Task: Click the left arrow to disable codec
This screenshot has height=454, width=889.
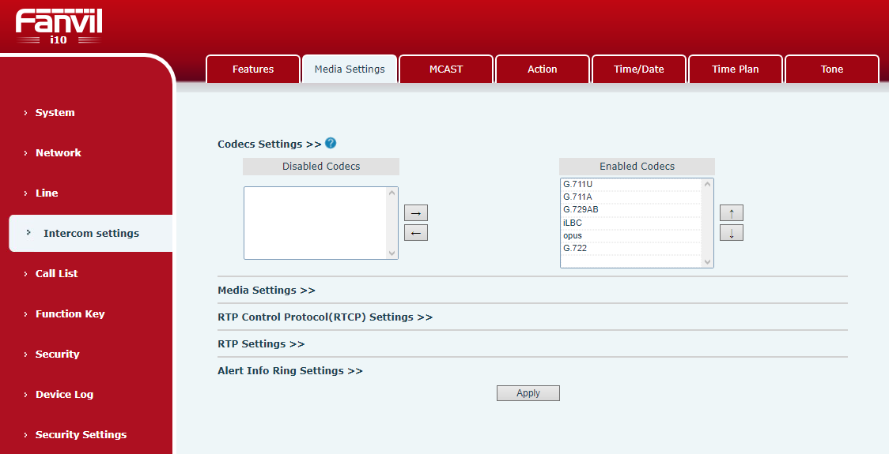Action: click(x=415, y=233)
